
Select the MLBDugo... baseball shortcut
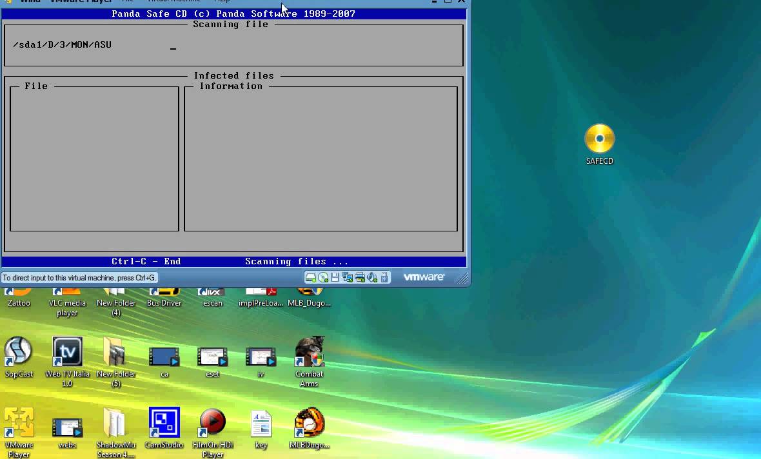click(309, 428)
